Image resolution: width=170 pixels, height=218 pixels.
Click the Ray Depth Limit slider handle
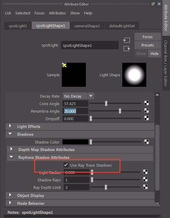pos(106,187)
